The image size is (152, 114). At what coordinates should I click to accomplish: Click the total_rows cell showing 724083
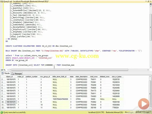(x=94, y=96)
